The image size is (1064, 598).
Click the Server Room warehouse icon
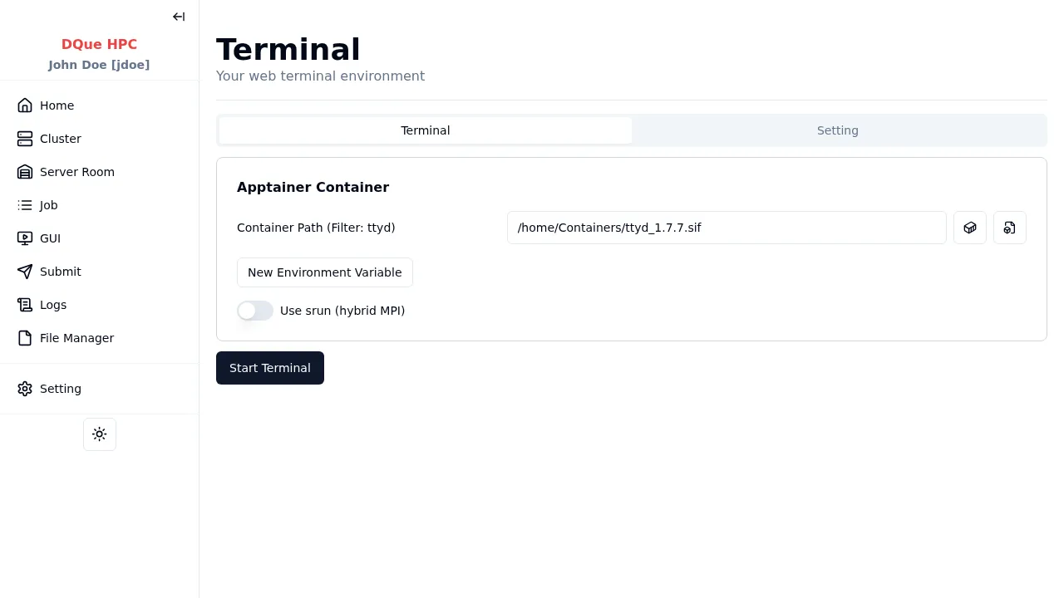point(25,172)
